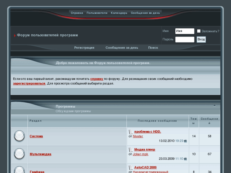Click the Раздел column header
Image resolution: width=231 pixels, height=173 pixels.
36,121
